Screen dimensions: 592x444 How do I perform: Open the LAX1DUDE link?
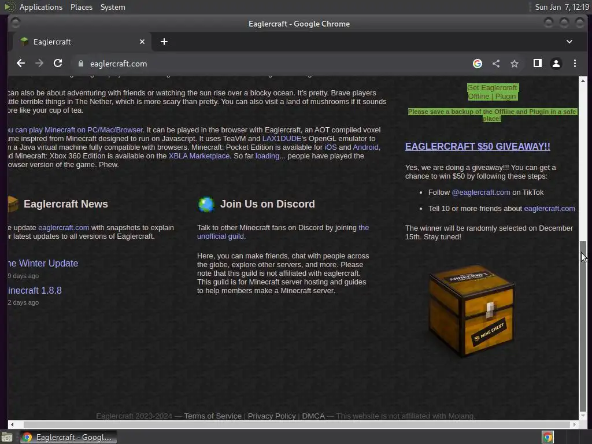pos(282,139)
